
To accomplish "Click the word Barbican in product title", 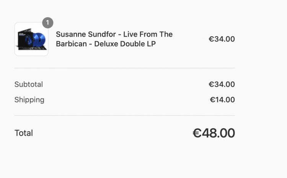I will (x=70, y=44).
